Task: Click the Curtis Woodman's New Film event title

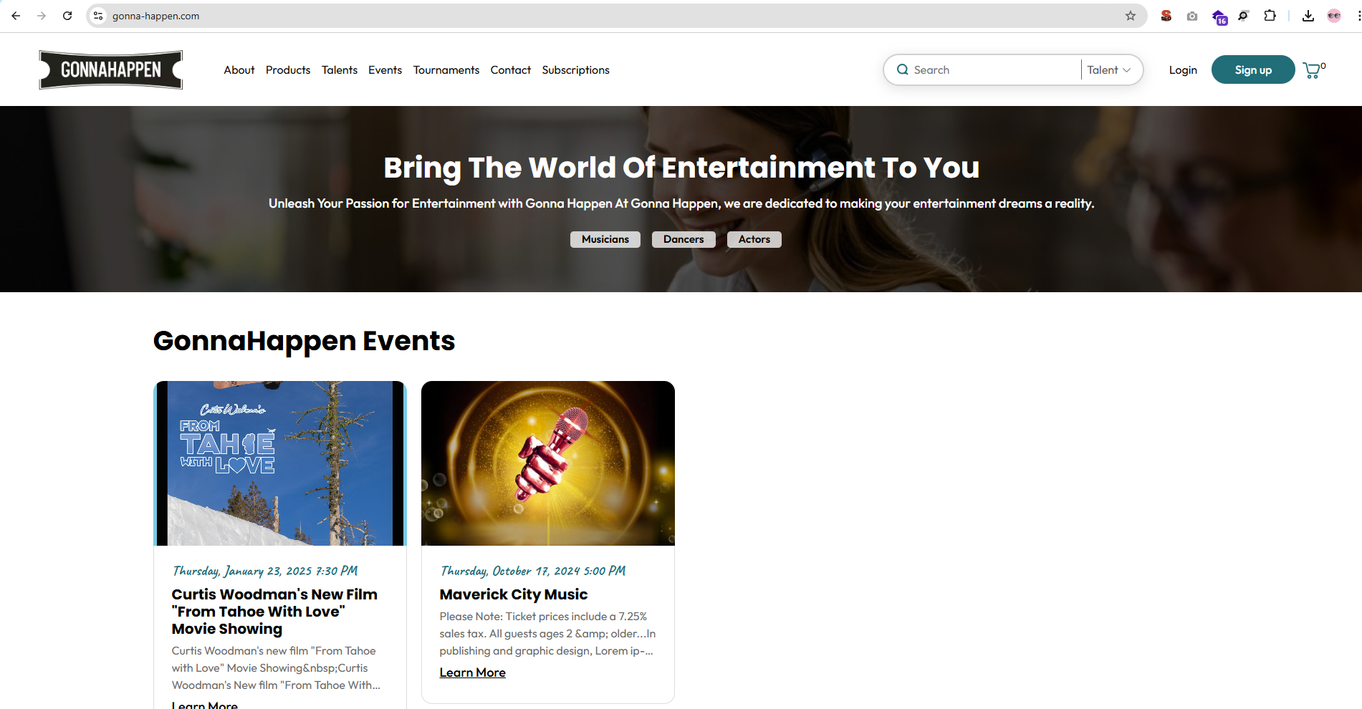Action: coord(274,612)
